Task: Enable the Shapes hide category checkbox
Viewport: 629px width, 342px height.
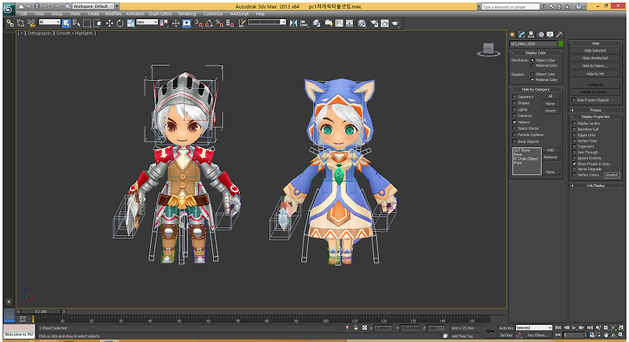Action: 514,103
